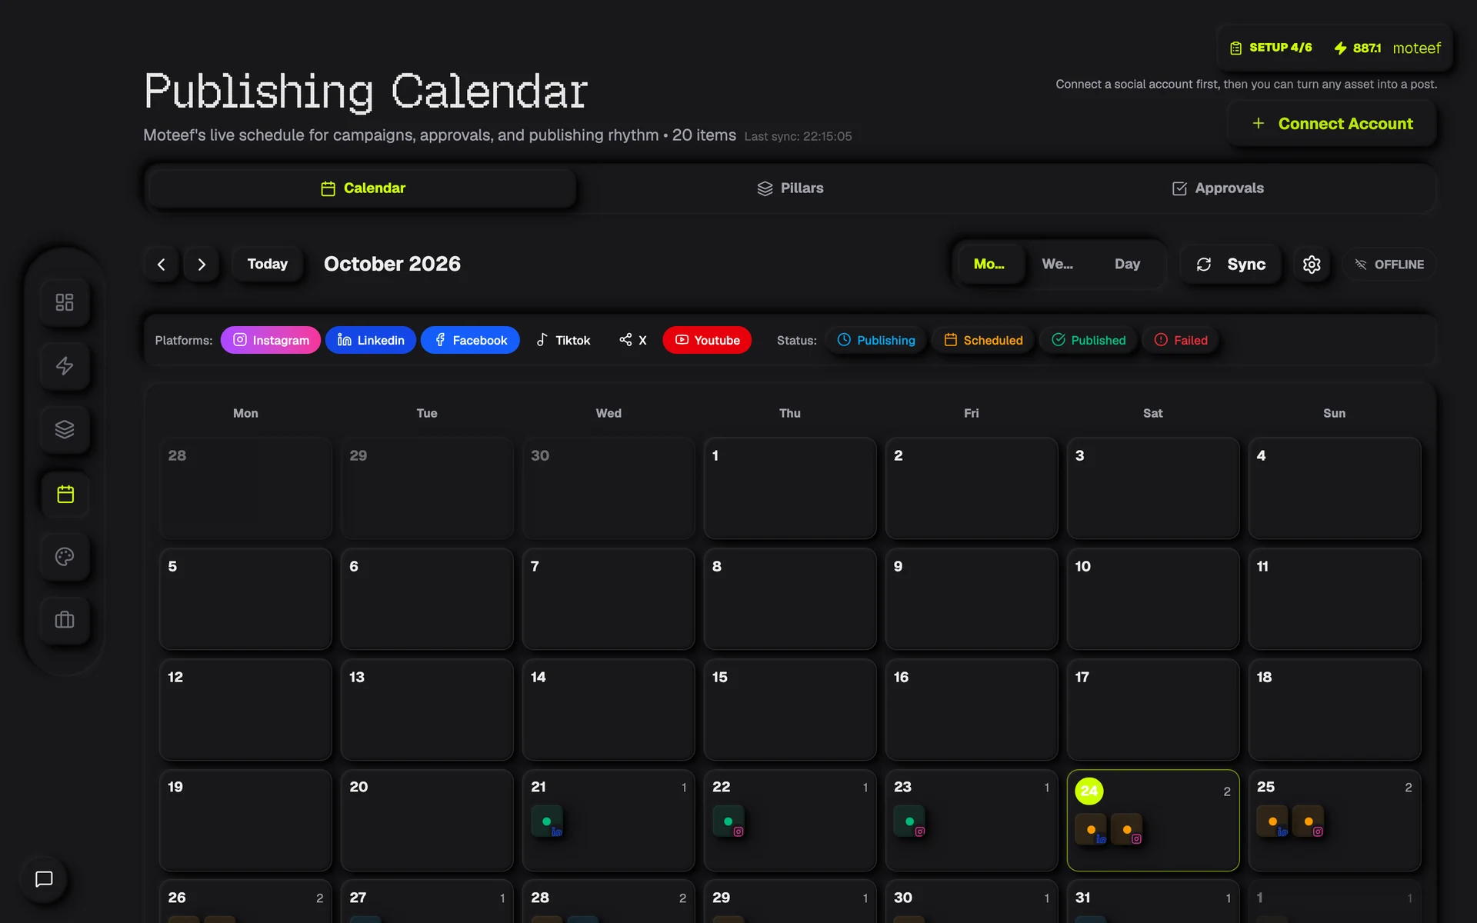Screen dimensions: 1477x923
Task: Filter by Failed status
Action: click(x=1181, y=340)
